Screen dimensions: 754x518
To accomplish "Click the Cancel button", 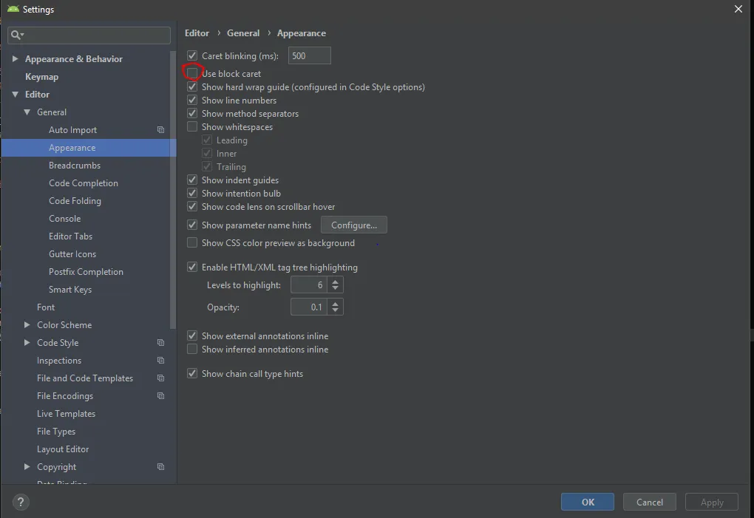I will coord(649,502).
